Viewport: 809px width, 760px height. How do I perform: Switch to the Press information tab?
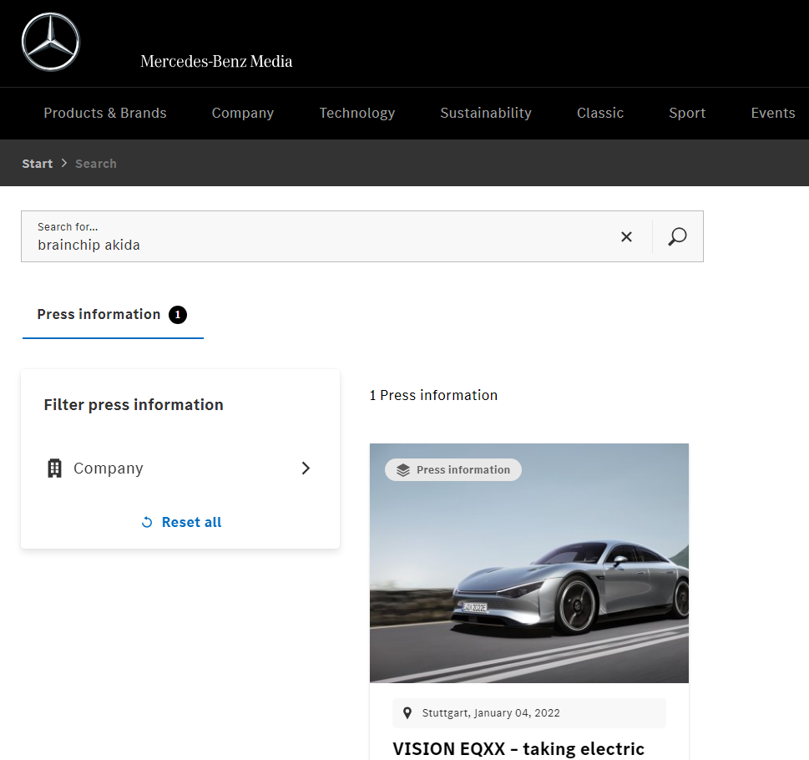point(99,315)
